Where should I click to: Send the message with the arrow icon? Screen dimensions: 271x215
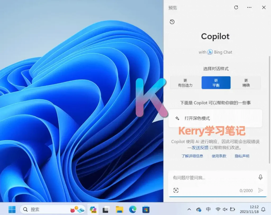pyautogui.click(x=261, y=190)
